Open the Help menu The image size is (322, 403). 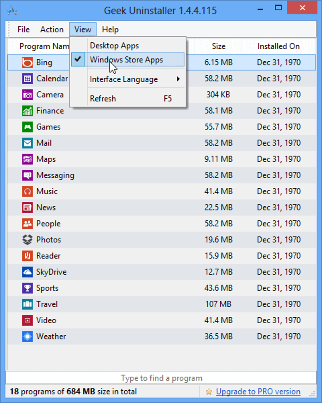[x=110, y=29]
